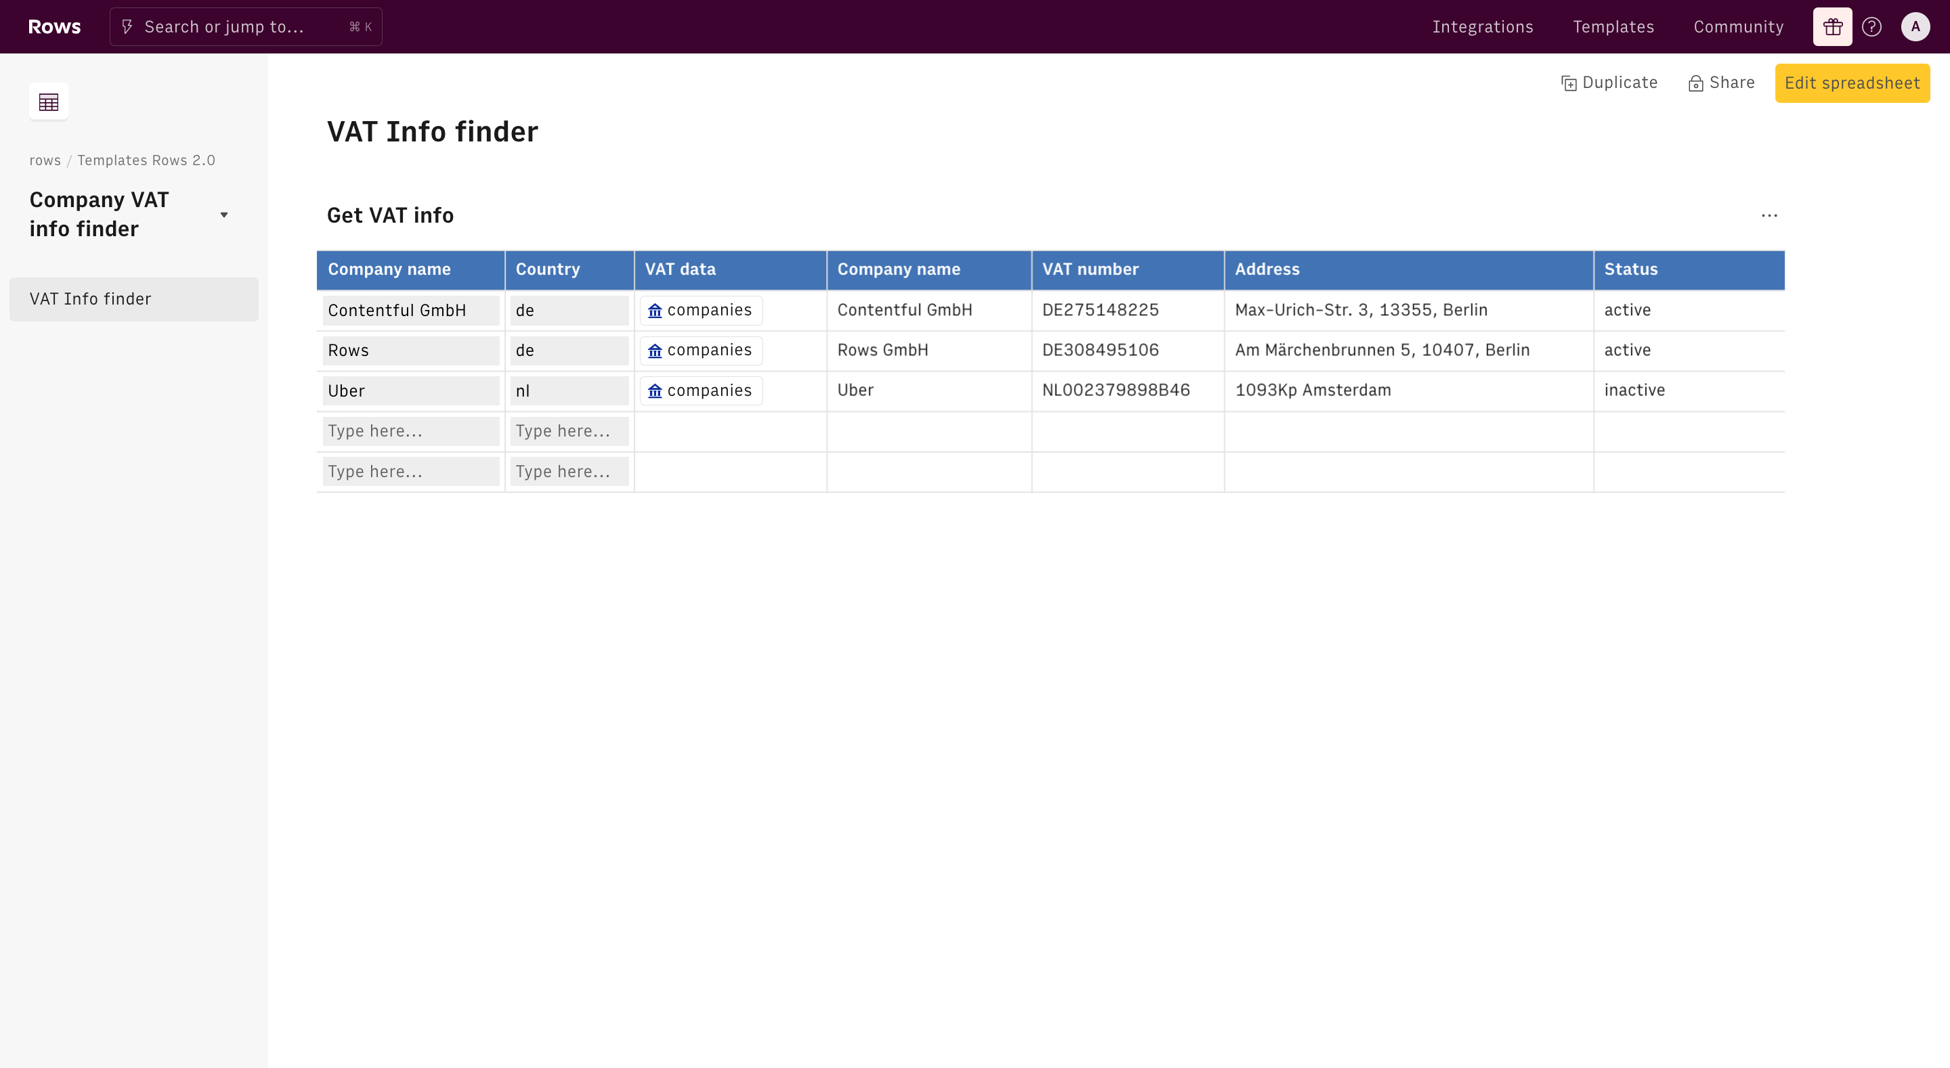Select VAT number DE308495106 cell
Screen dimensions: 1950x1068
(1127, 351)
